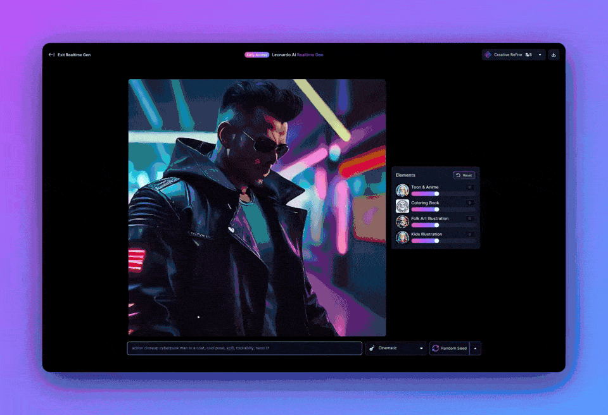Click the Folk Art Illustration element thumbnail
Viewport: 608px width, 415px height.
coord(402,221)
